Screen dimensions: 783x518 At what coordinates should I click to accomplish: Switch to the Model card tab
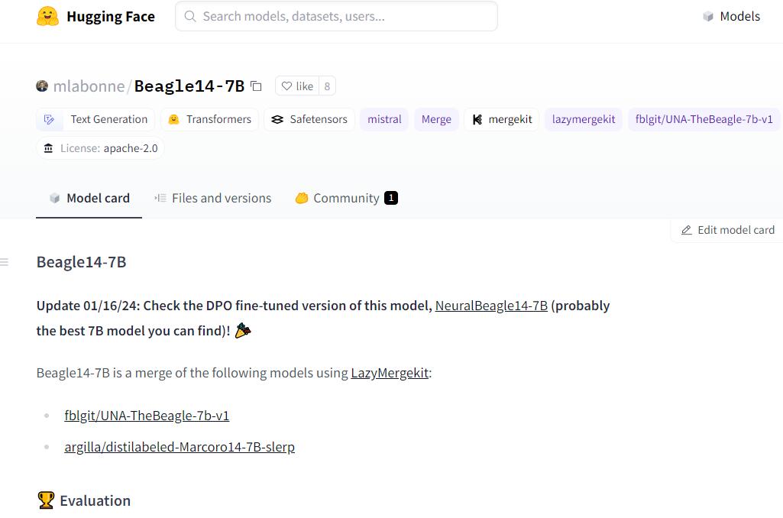click(x=89, y=199)
